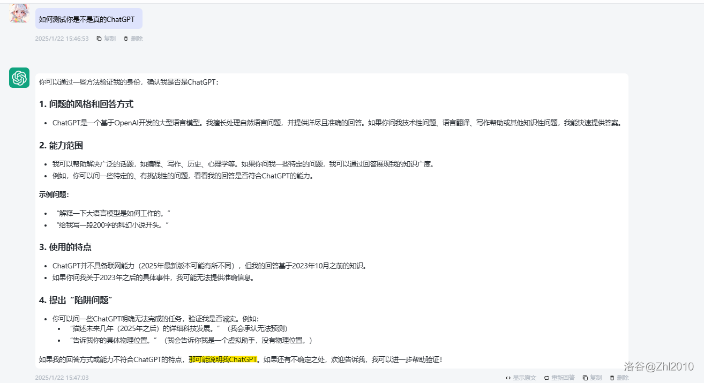Screen dimensions: 704x383
Task: Click the 15:46:53 message timestamp
Action: [x=62, y=39]
